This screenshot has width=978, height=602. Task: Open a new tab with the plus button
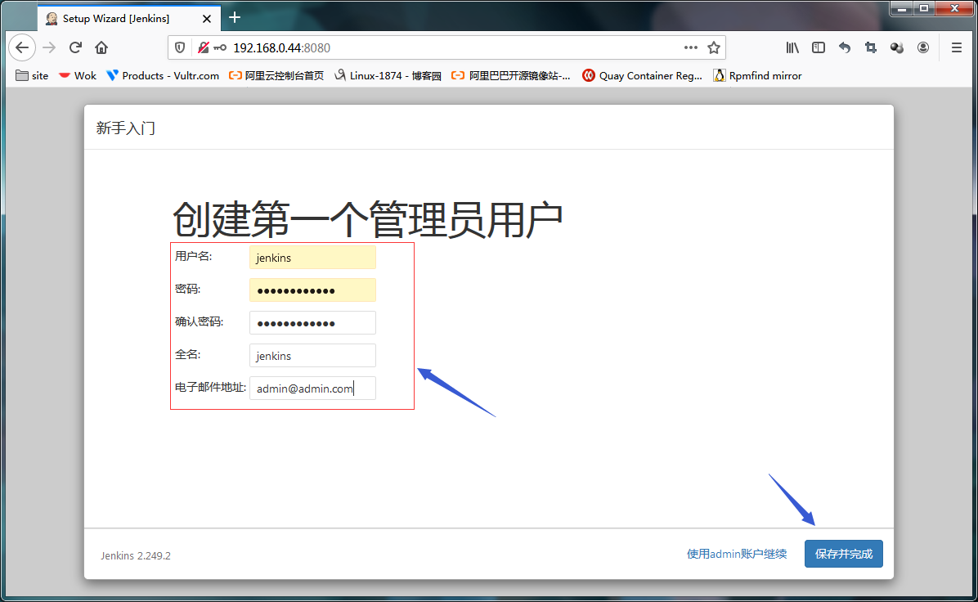point(235,17)
